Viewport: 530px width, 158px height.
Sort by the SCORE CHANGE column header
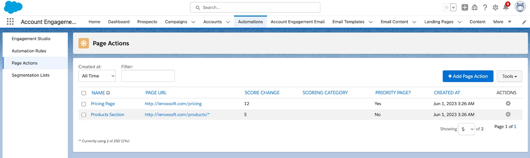262,93
